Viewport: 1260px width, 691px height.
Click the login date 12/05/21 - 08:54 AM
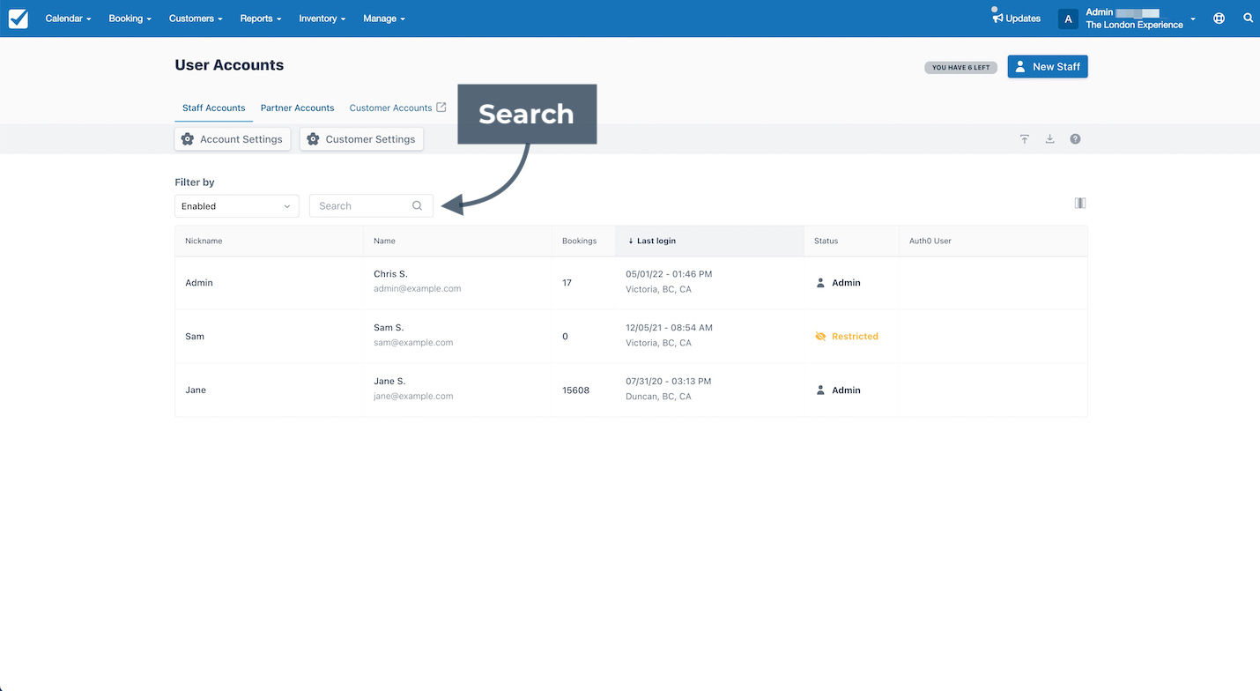pos(669,328)
